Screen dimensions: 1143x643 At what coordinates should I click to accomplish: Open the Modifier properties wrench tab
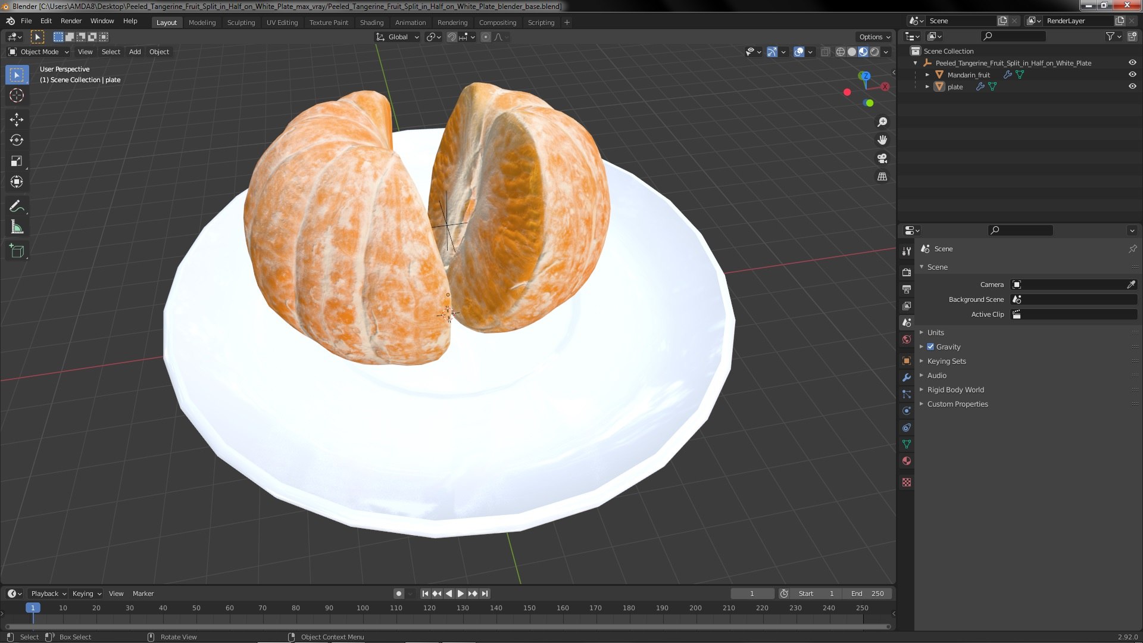907,377
